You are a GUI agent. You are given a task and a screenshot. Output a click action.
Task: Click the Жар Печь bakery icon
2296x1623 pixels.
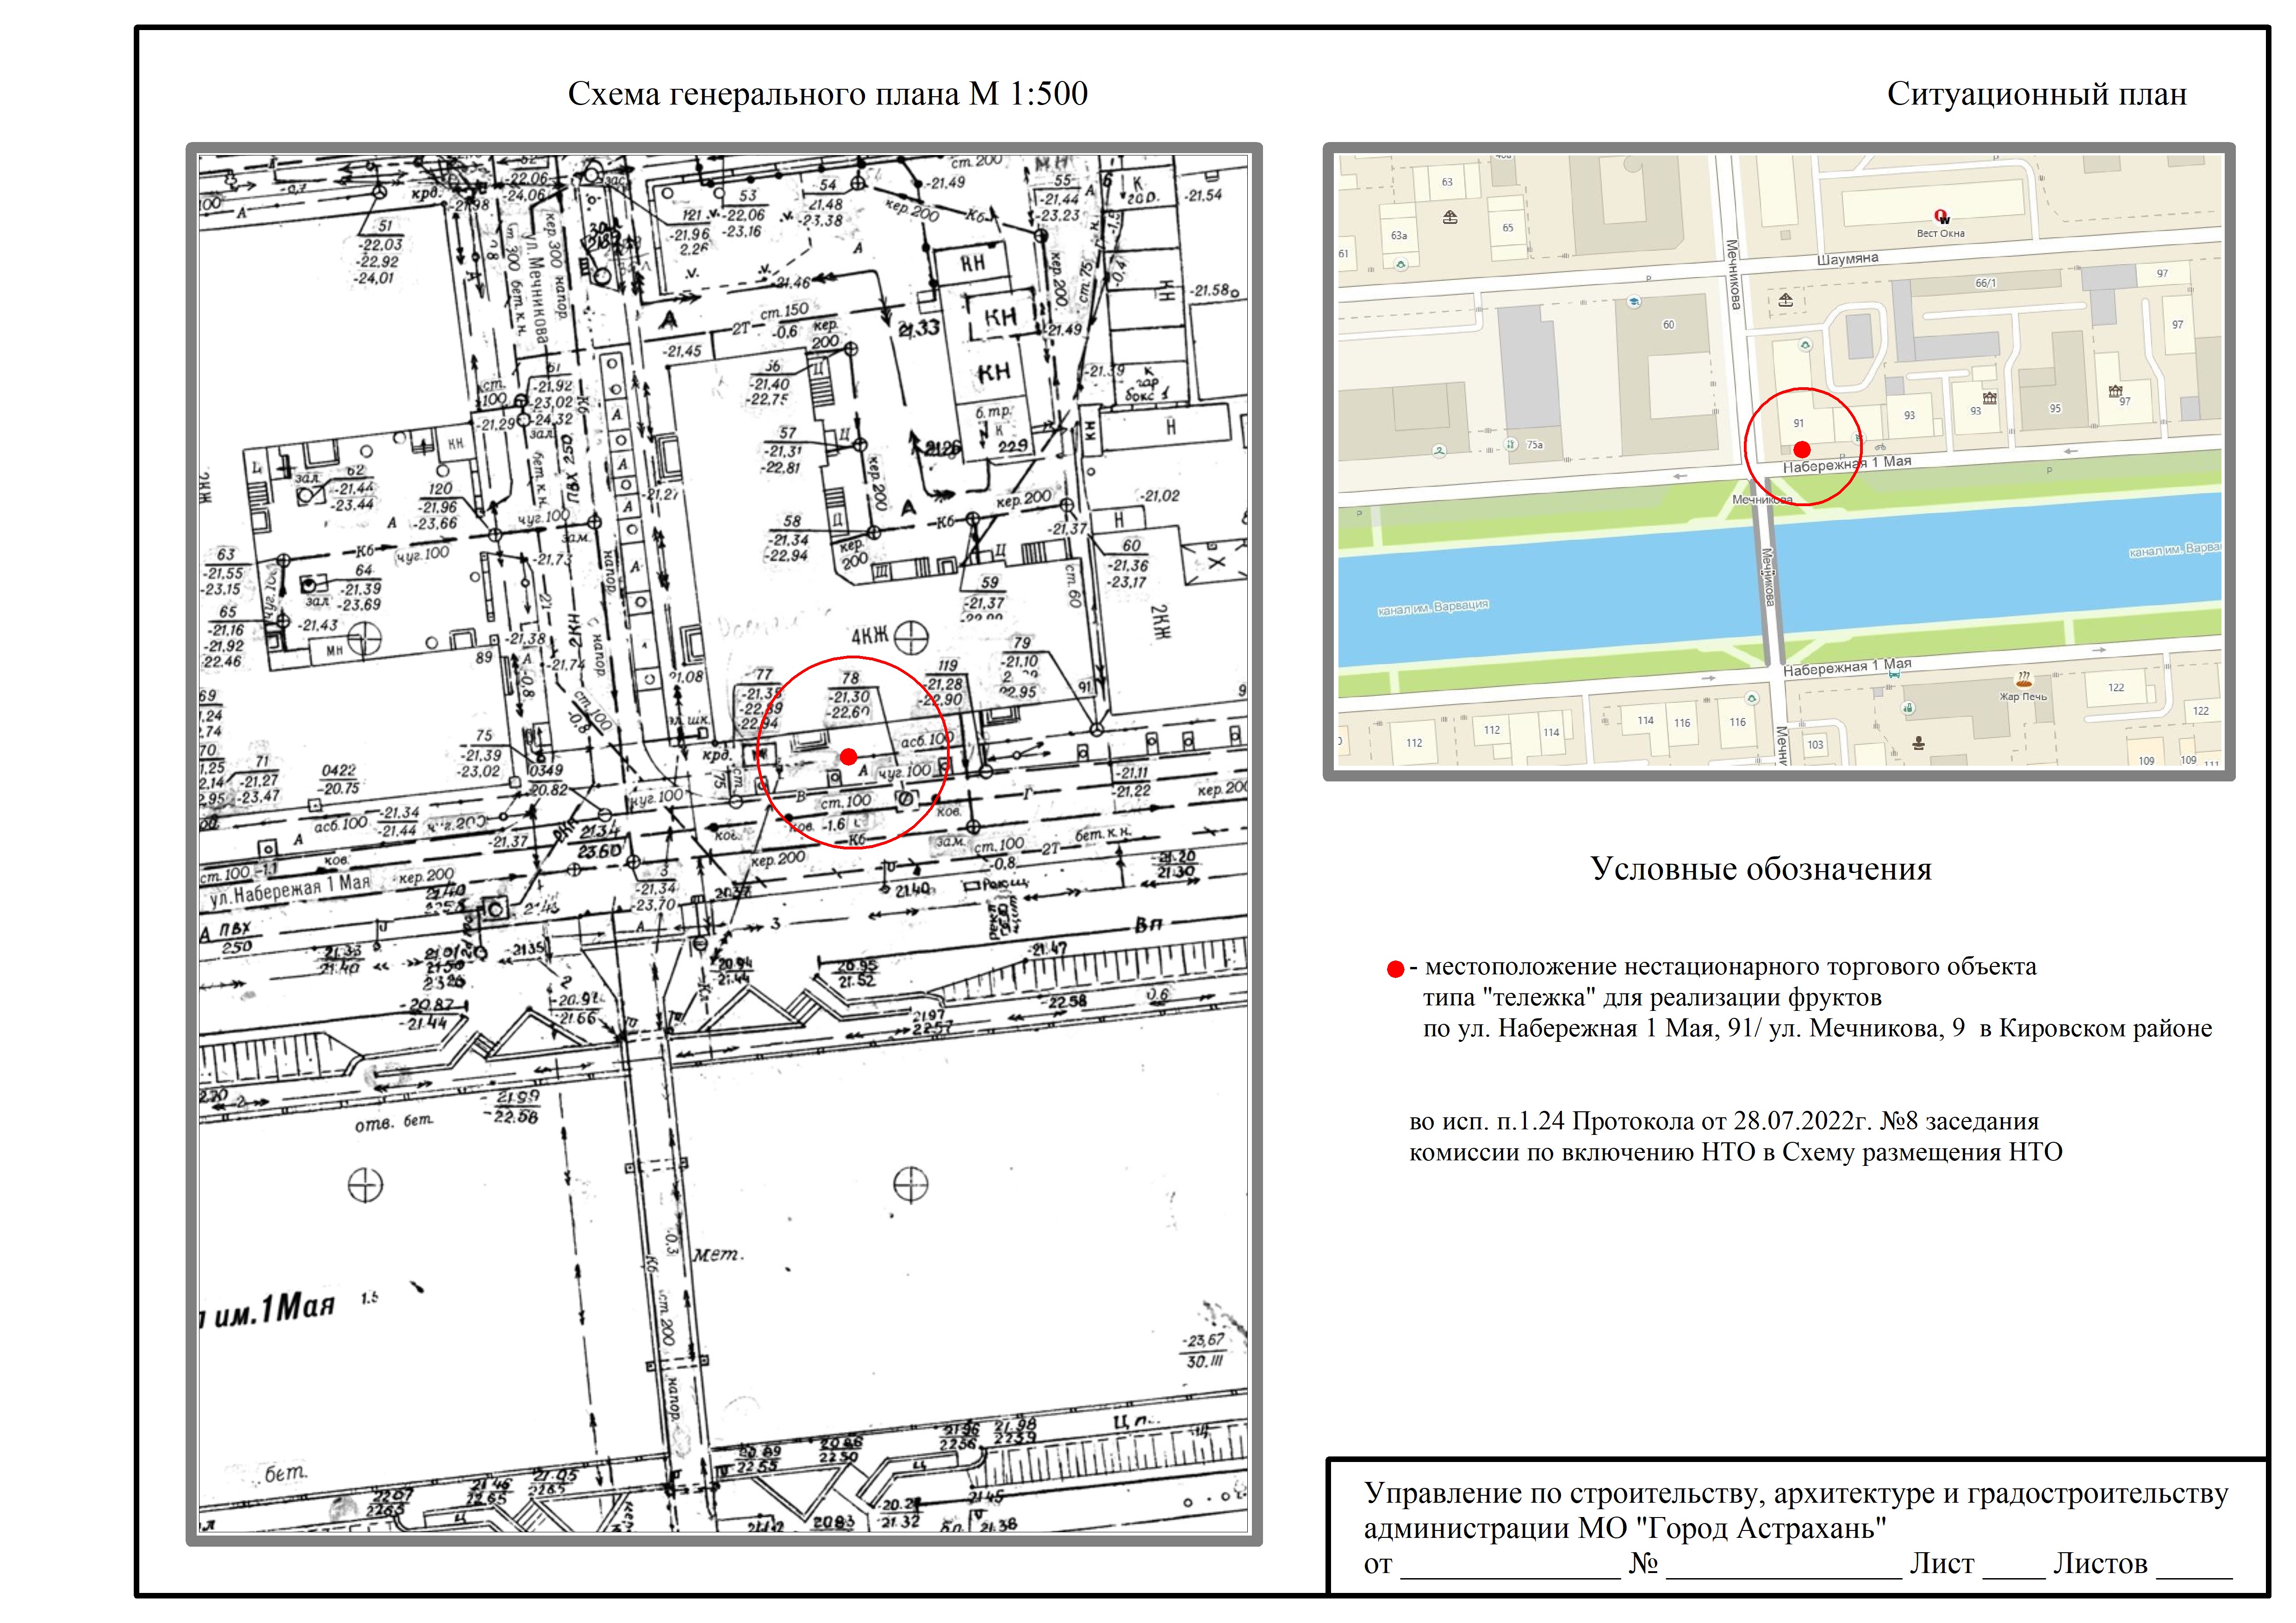pyautogui.click(x=2024, y=679)
